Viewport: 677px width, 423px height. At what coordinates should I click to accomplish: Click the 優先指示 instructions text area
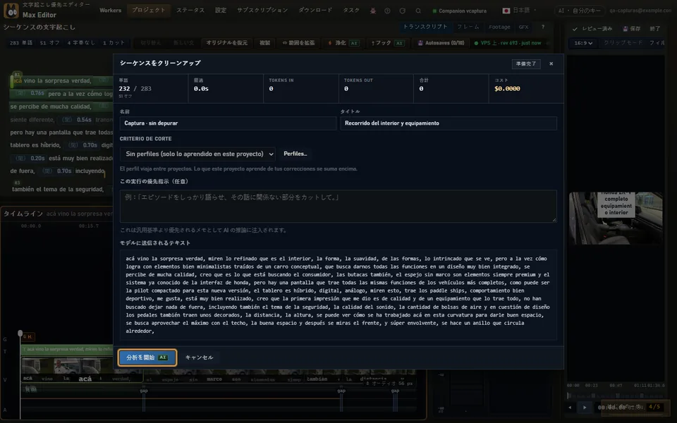click(x=338, y=207)
